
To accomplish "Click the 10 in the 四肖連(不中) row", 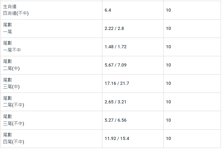I will tap(168, 10).
